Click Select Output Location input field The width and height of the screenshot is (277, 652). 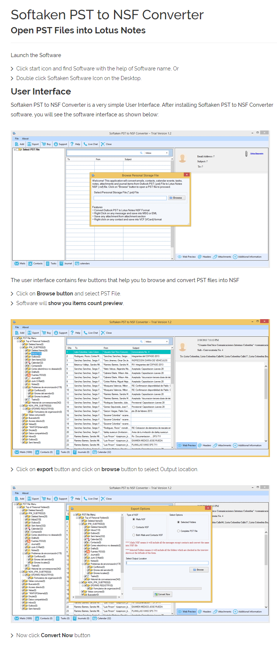[167, 563]
